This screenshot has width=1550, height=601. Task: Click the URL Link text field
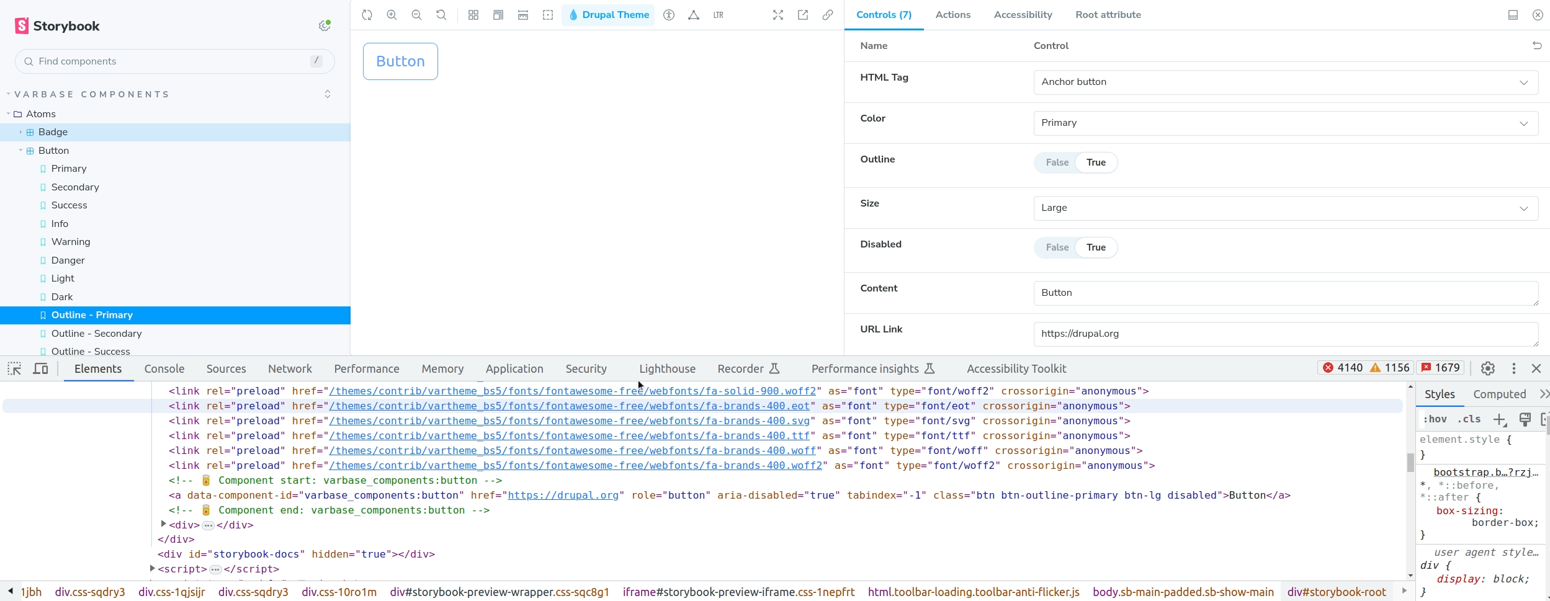pos(1285,334)
